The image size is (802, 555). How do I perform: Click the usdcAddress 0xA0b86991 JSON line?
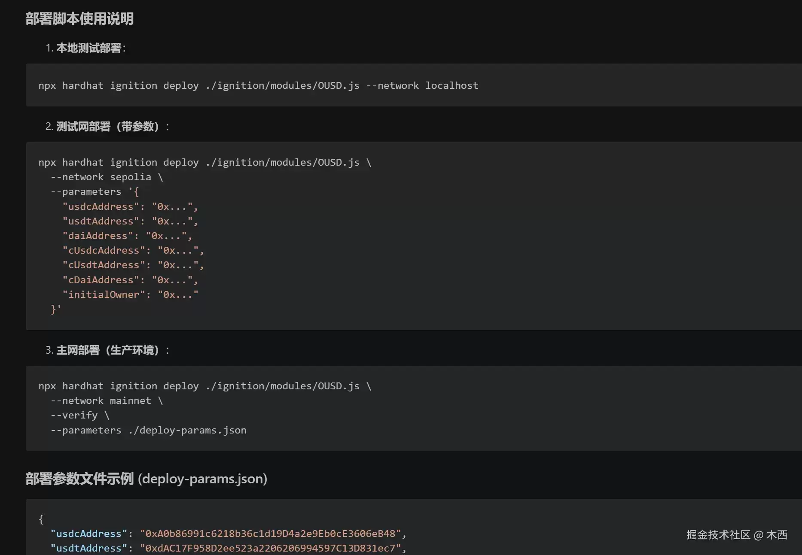[229, 534]
